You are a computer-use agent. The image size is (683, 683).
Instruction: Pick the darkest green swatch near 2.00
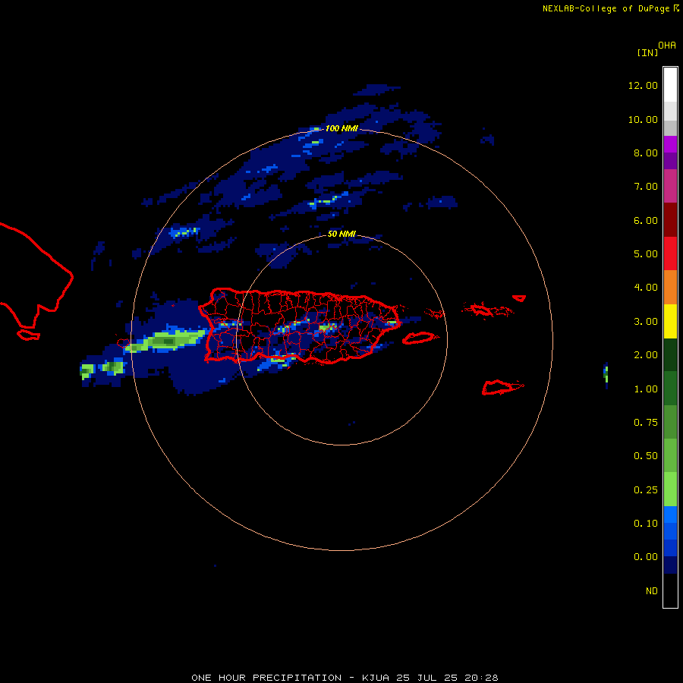click(x=670, y=354)
